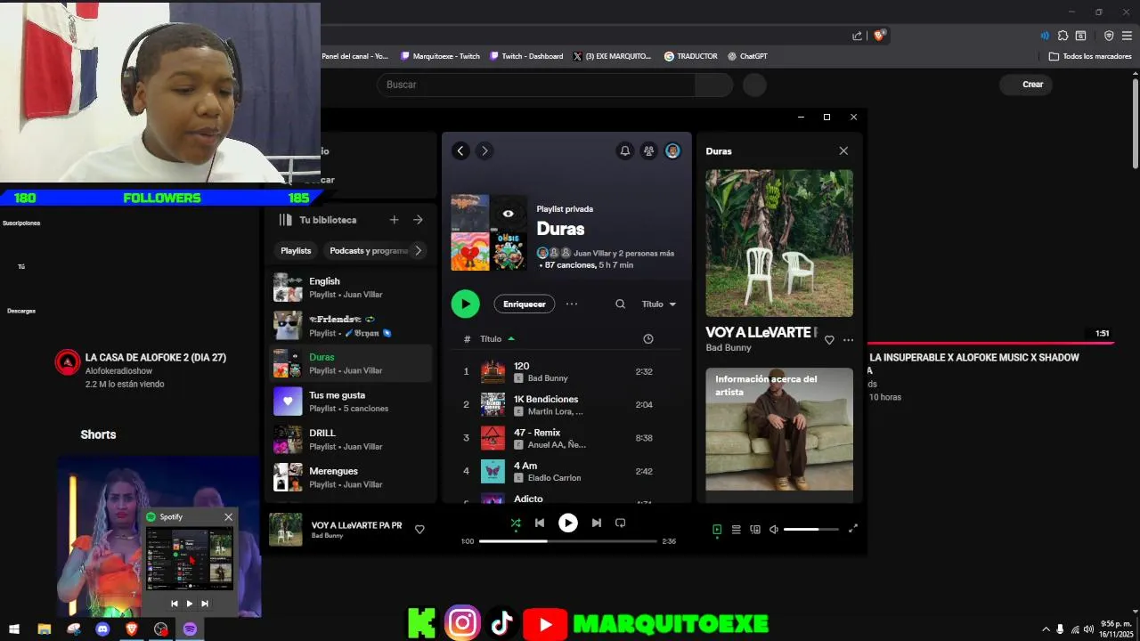Screen dimensions: 1140x641
Task: Open the Spotify queue icon
Action: tap(736, 530)
